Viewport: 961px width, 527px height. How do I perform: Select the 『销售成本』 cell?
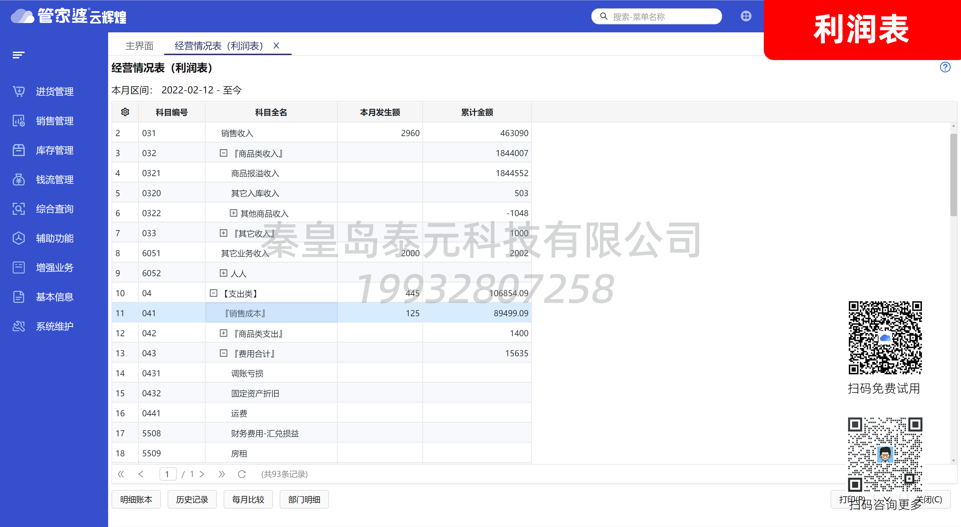pos(271,313)
